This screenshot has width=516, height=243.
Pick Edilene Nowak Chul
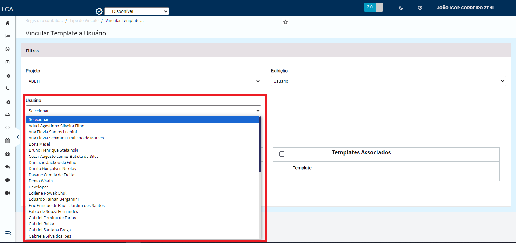tap(143, 193)
